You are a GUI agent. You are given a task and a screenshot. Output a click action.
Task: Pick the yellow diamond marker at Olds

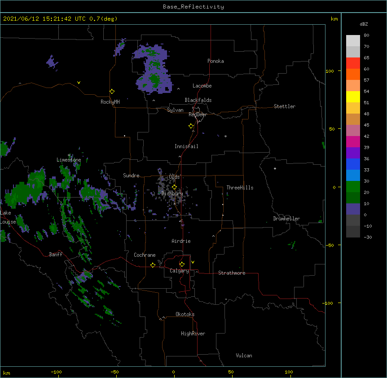[174, 187]
